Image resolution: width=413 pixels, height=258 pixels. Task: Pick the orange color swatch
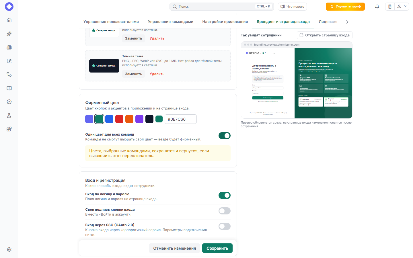(x=129, y=119)
